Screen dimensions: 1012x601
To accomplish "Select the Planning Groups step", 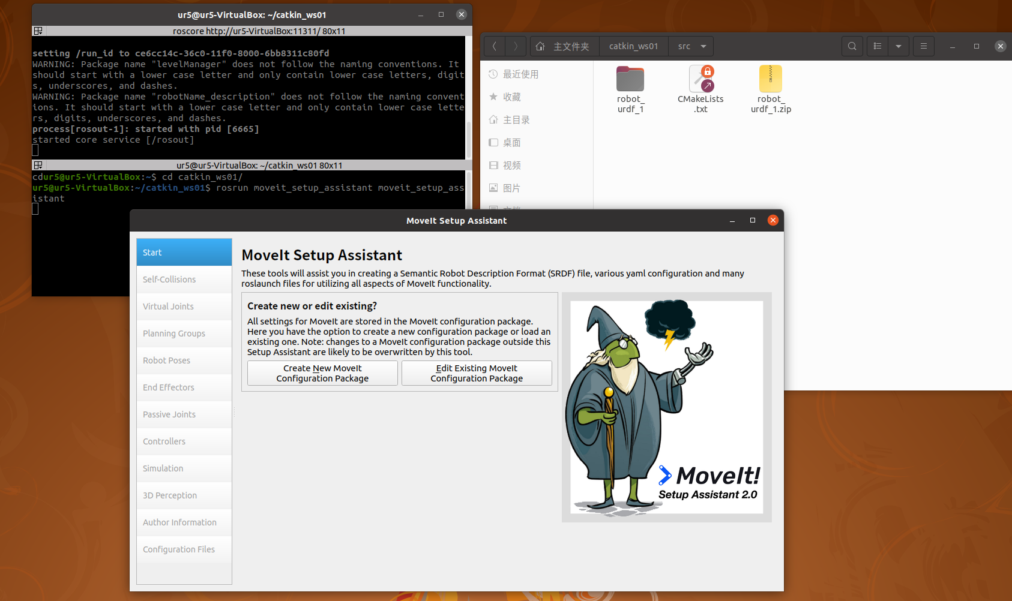I will click(x=184, y=333).
